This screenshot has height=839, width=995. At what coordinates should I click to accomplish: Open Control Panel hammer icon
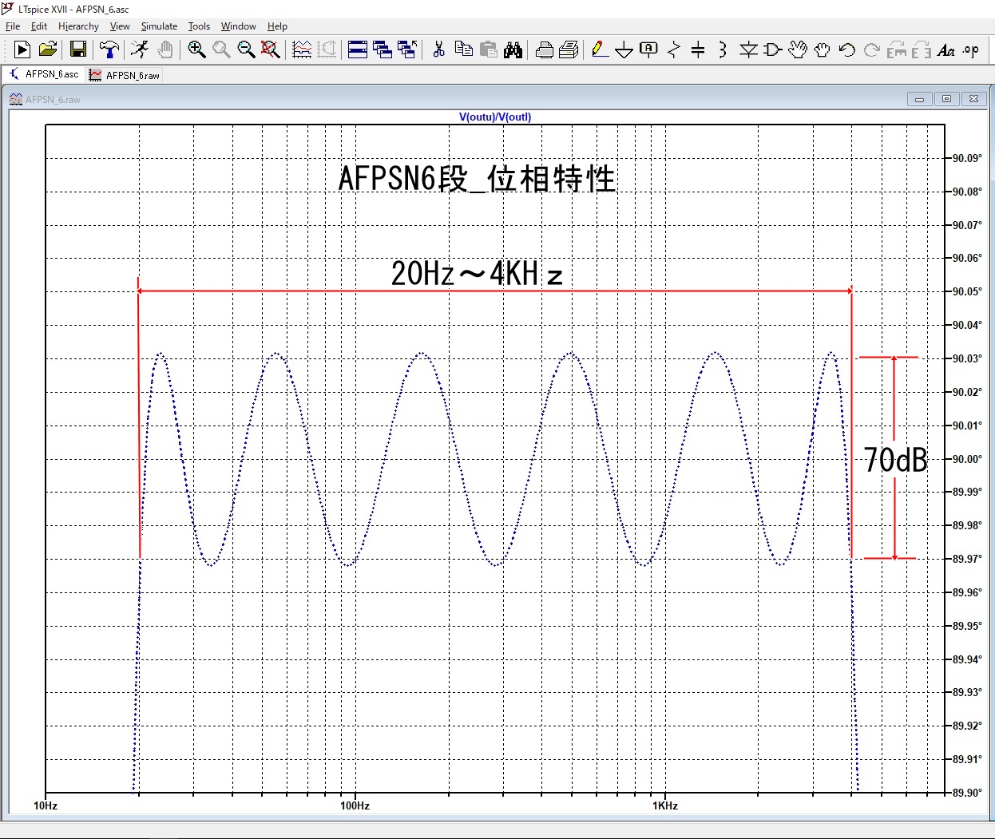(109, 49)
